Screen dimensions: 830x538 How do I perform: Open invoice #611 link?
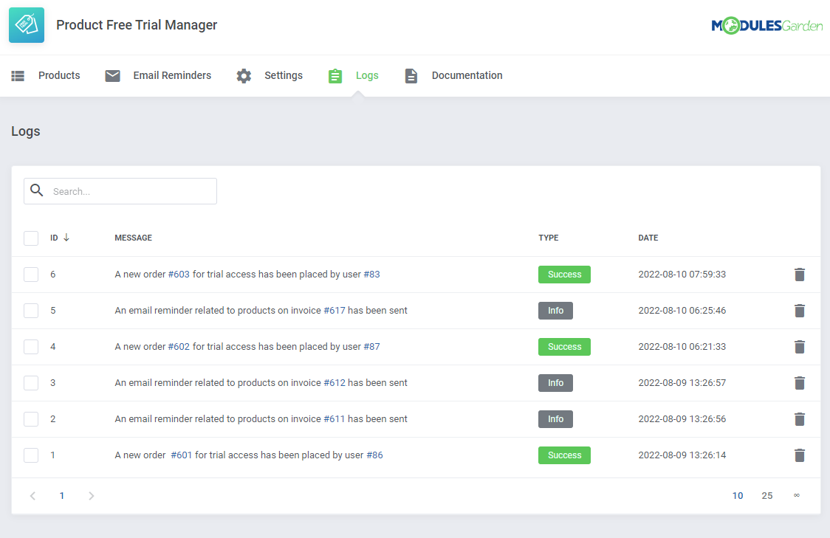point(334,419)
